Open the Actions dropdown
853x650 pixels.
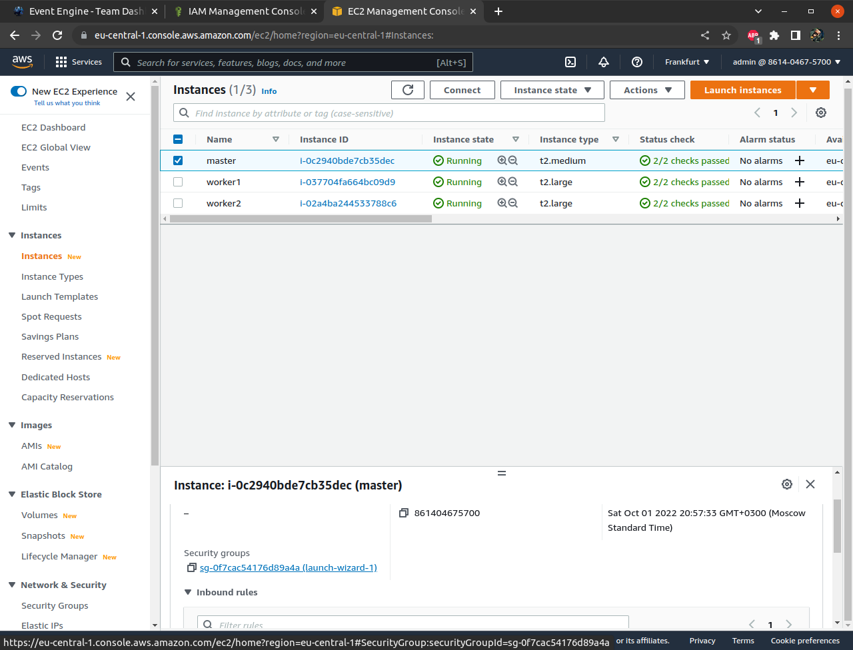click(648, 90)
